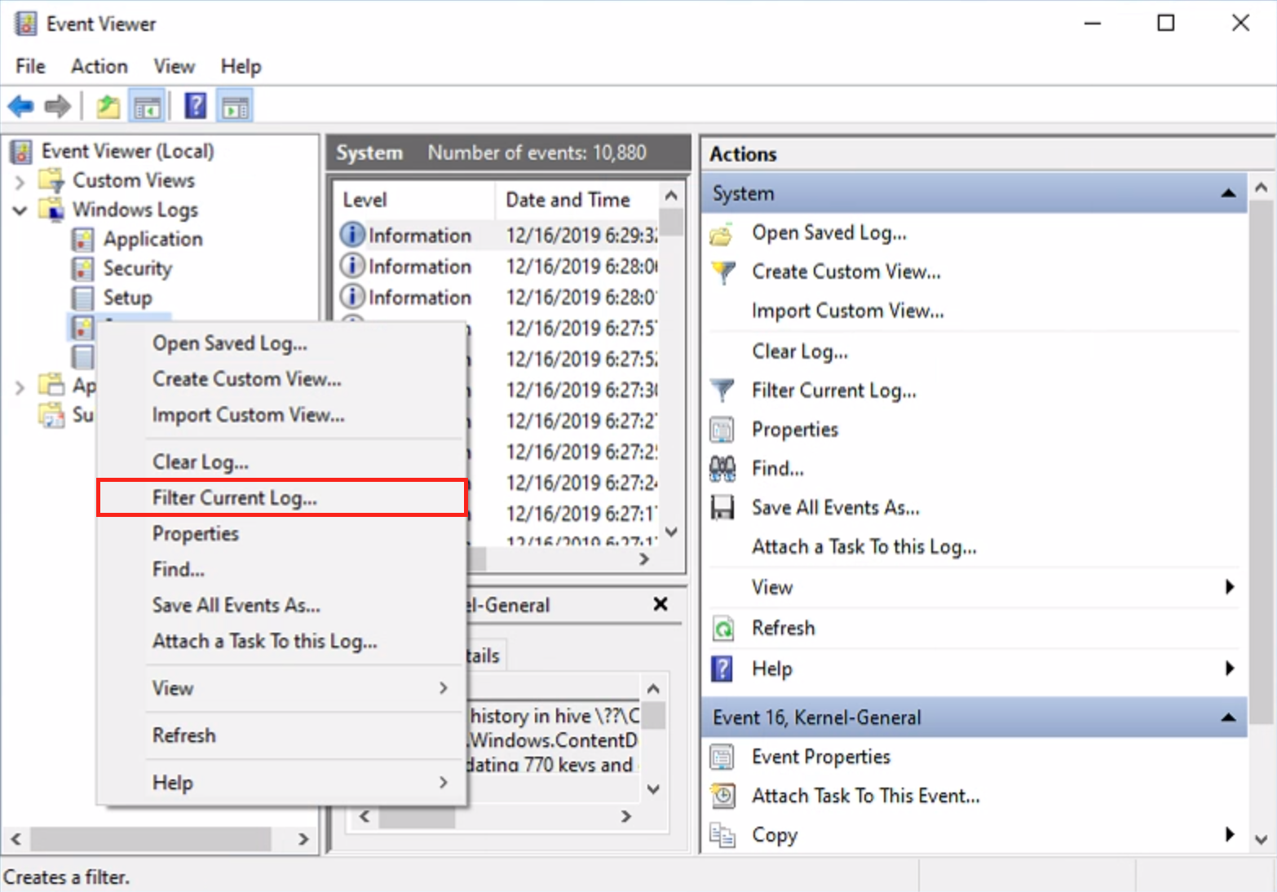The height and width of the screenshot is (892, 1277).
Task: Select the Security log in tree
Action: (x=137, y=268)
